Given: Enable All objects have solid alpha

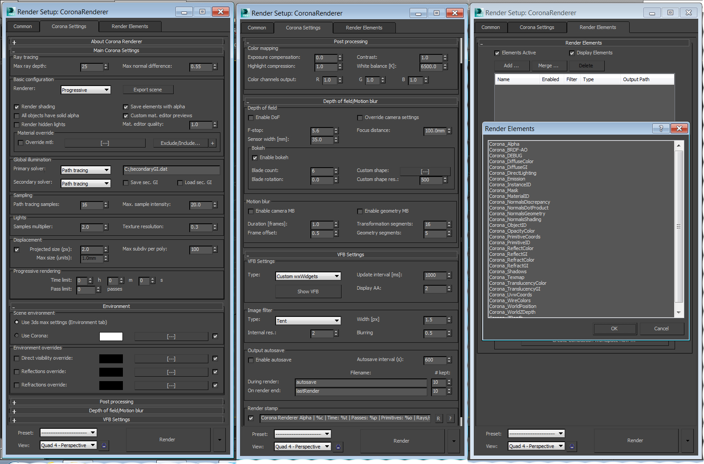Looking at the screenshot, I should (x=17, y=116).
